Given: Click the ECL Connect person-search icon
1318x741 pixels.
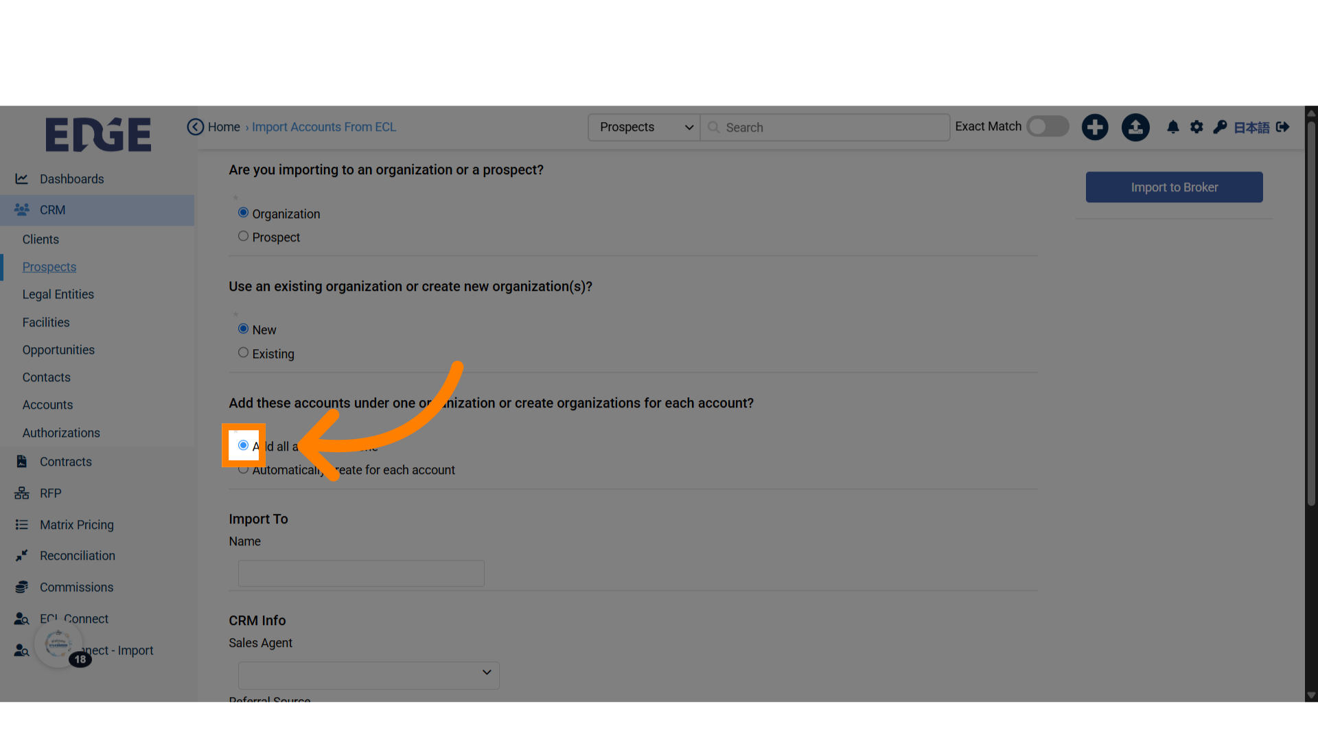Looking at the screenshot, I should pyautogui.click(x=22, y=618).
